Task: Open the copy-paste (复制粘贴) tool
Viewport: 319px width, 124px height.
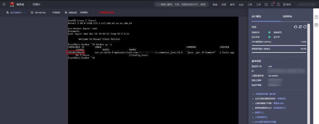Action: pyautogui.click(x=71, y=12)
